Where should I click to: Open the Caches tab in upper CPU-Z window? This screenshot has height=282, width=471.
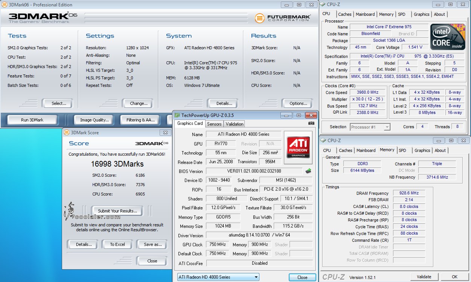pyautogui.click(x=344, y=14)
